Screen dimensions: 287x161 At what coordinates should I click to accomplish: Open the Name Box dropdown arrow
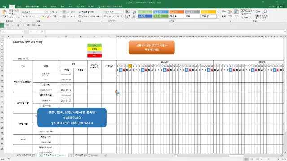22,32
